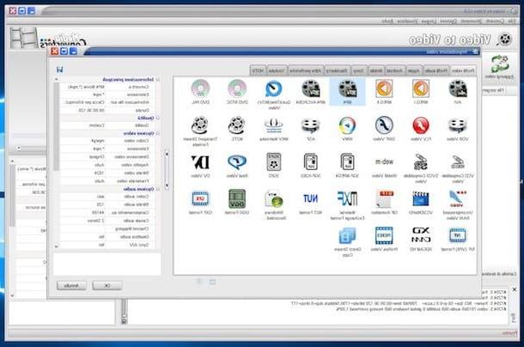Collapse the Informazioni principali section
The image size is (524, 347).
157,80
